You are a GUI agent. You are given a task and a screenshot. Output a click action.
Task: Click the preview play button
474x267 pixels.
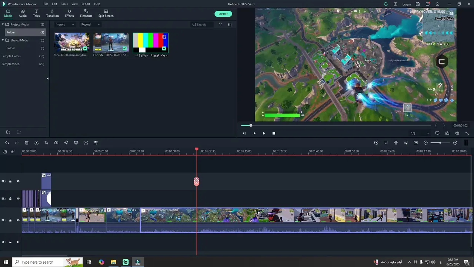pos(264,133)
